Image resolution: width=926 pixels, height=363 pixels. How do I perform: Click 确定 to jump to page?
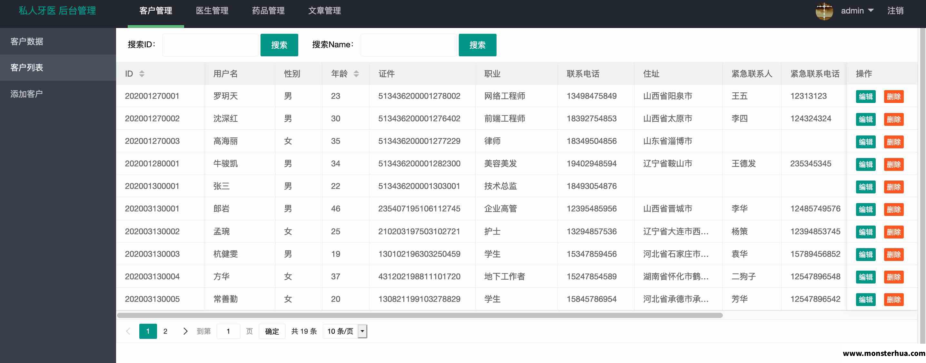272,331
